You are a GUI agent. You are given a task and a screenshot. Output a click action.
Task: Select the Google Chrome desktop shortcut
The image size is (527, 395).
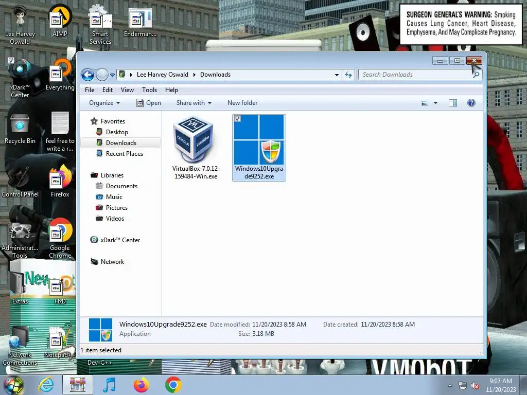coord(60,239)
